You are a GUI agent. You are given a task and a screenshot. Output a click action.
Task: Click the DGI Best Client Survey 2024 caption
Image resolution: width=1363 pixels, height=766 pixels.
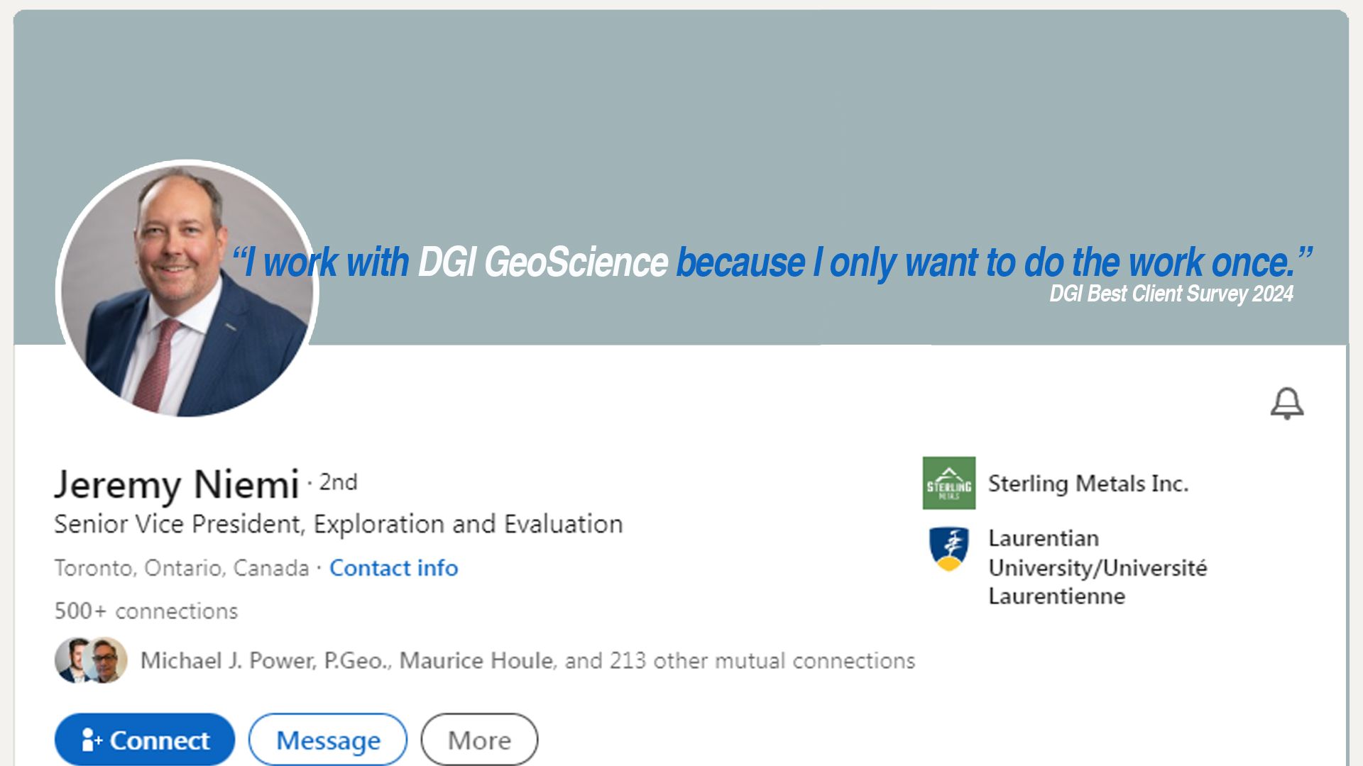pos(1171,294)
